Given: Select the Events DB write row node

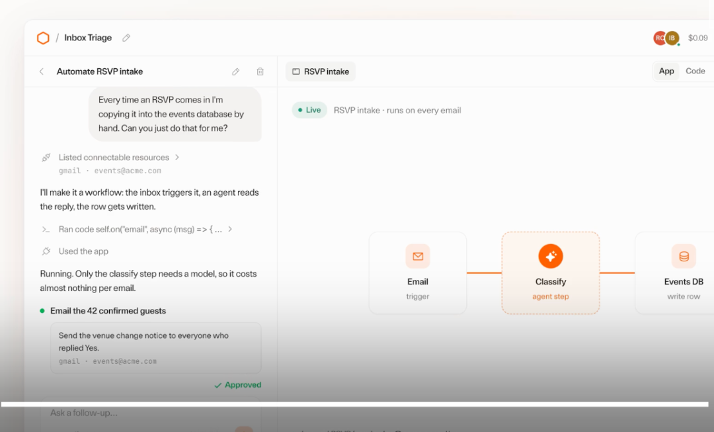Looking at the screenshot, I should point(674,273).
